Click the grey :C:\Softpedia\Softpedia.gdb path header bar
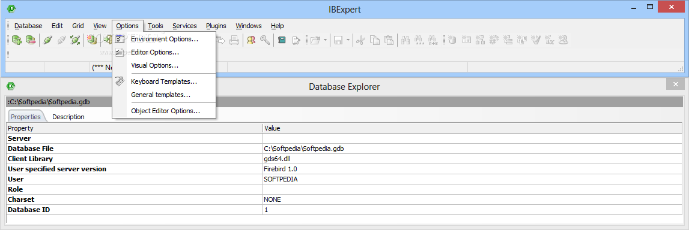689x230 pixels. tap(345, 102)
